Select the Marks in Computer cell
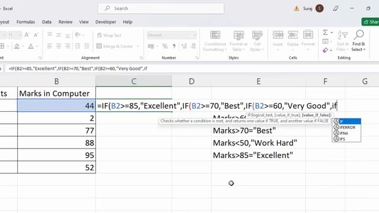Screen dimensions: 379x213 (57, 93)
